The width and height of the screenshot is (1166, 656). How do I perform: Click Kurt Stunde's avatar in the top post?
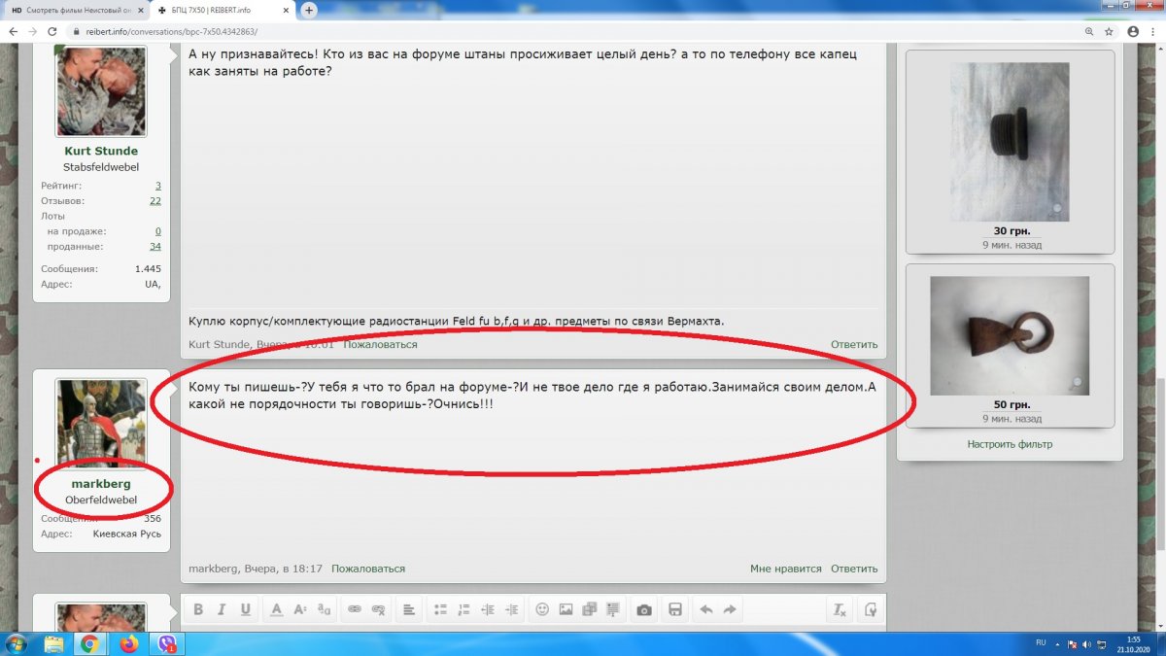pos(101,92)
